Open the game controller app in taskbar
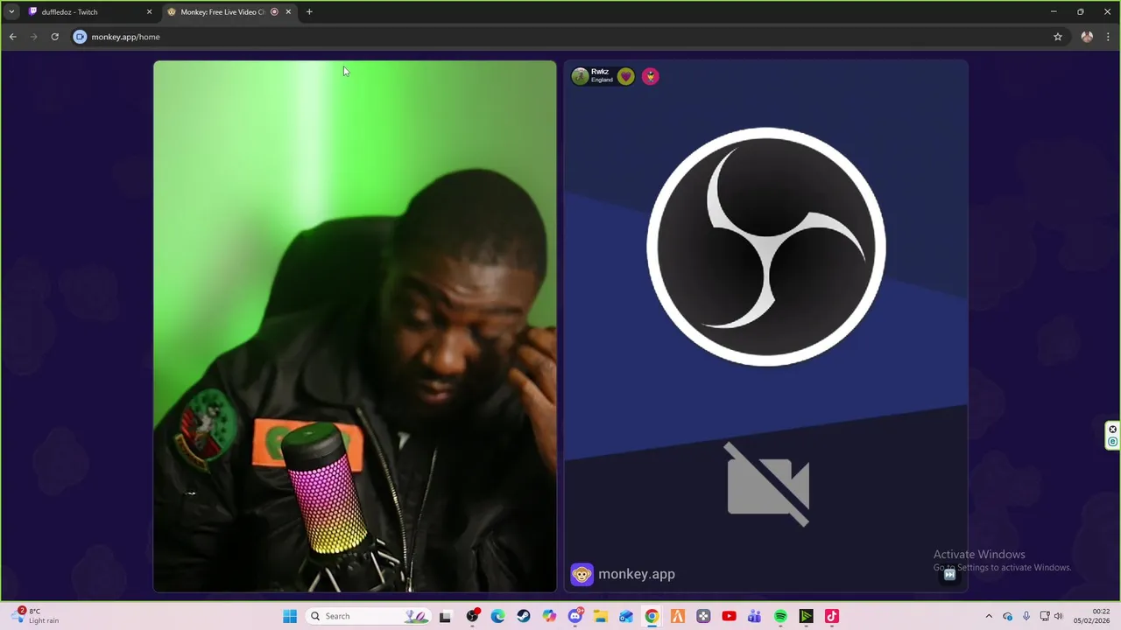Viewport: 1121px width, 630px height. click(703, 616)
